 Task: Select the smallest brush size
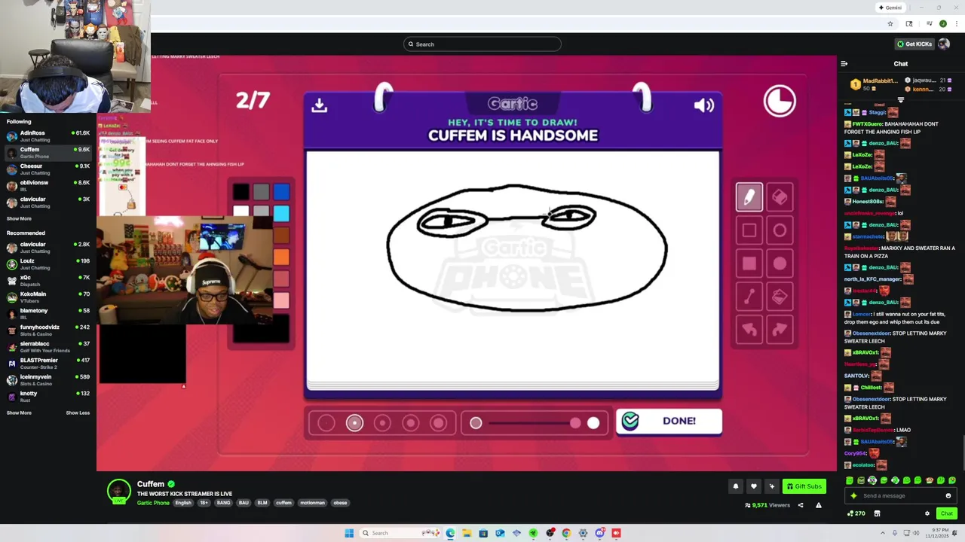(x=326, y=424)
